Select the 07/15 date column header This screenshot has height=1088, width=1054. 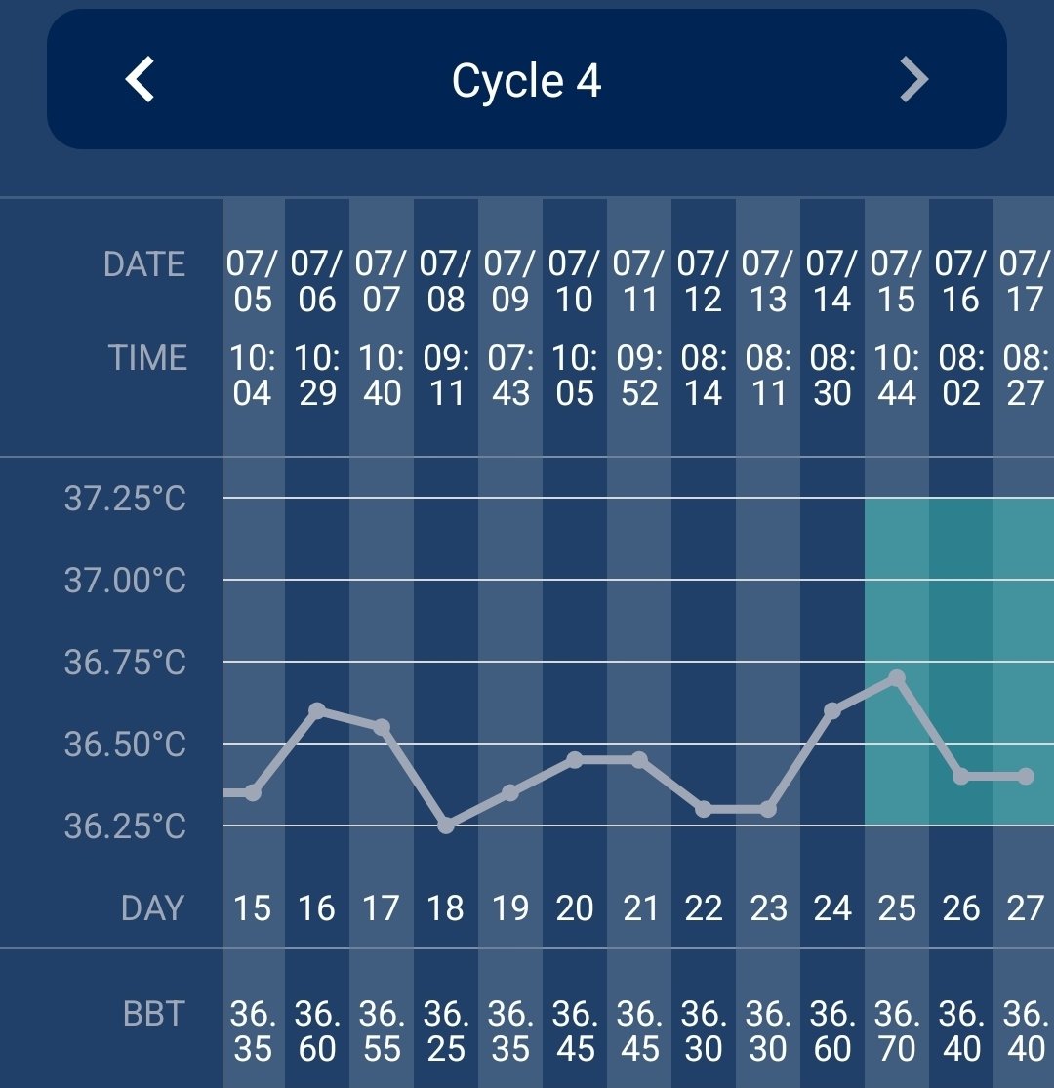pos(896,281)
